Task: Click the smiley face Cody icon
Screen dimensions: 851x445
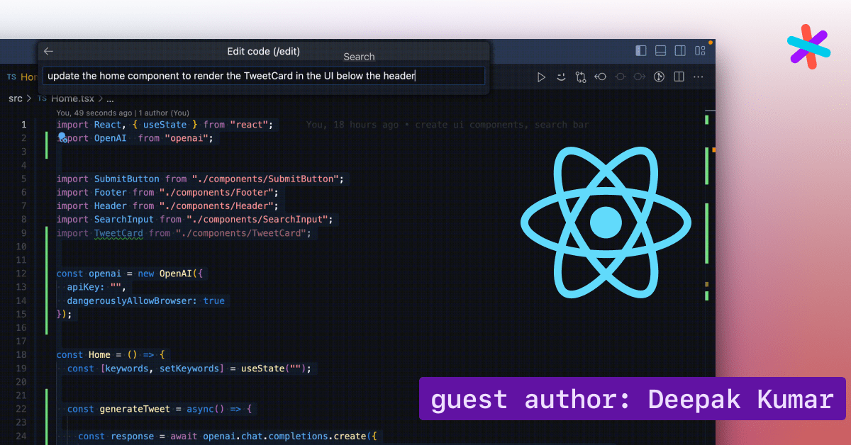Action: pyautogui.click(x=561, y=77)
